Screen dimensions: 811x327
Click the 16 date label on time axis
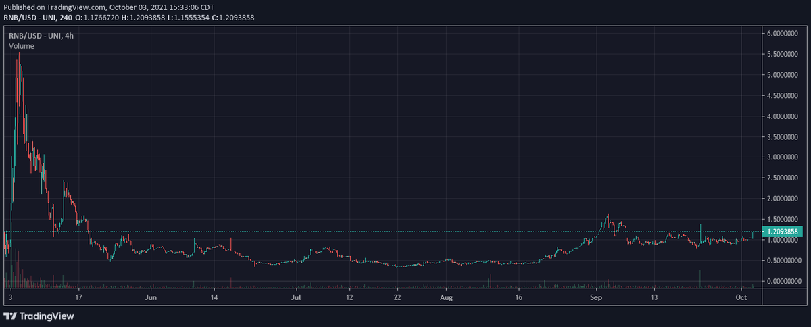[518, 297]
